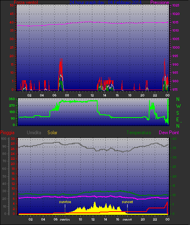Screen dimensions: 190x225
Task: Click the Pioggia legend label
Action: [7, 133]
